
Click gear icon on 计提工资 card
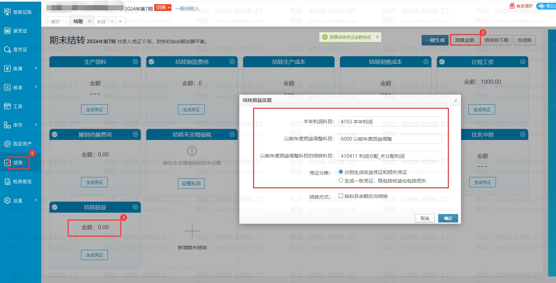tap(522, 62)
